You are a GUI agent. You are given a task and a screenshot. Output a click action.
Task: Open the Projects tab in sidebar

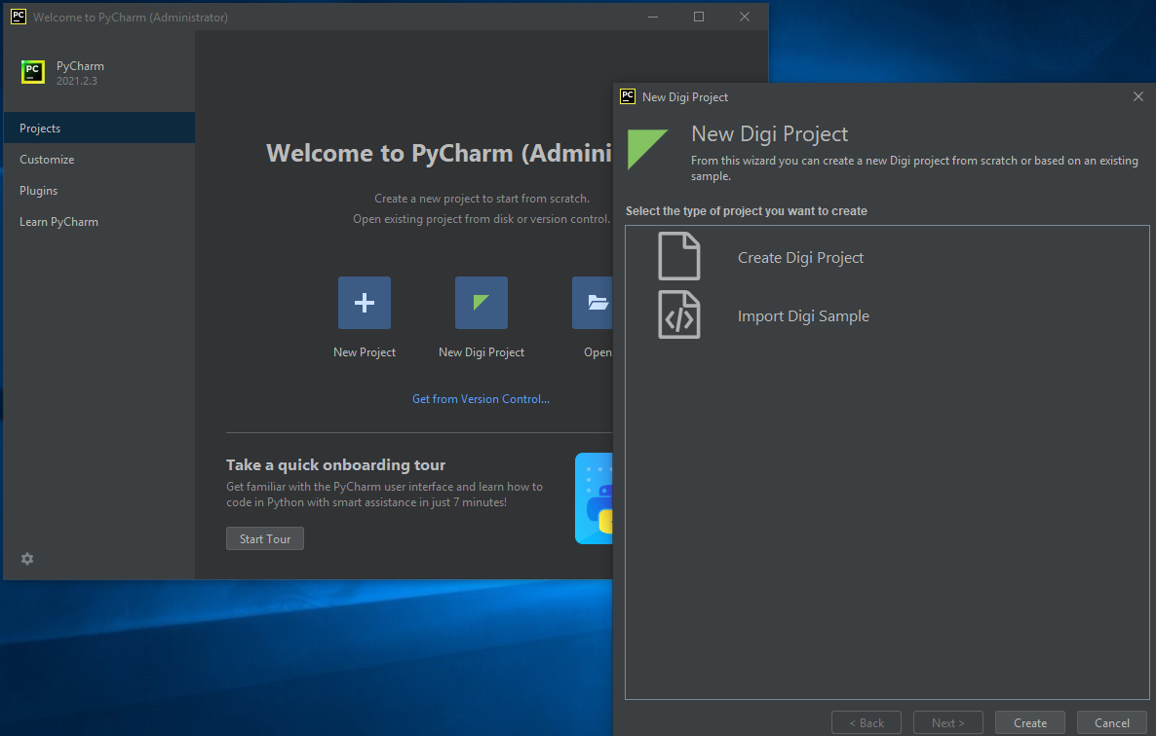click(x=98, y=129)
